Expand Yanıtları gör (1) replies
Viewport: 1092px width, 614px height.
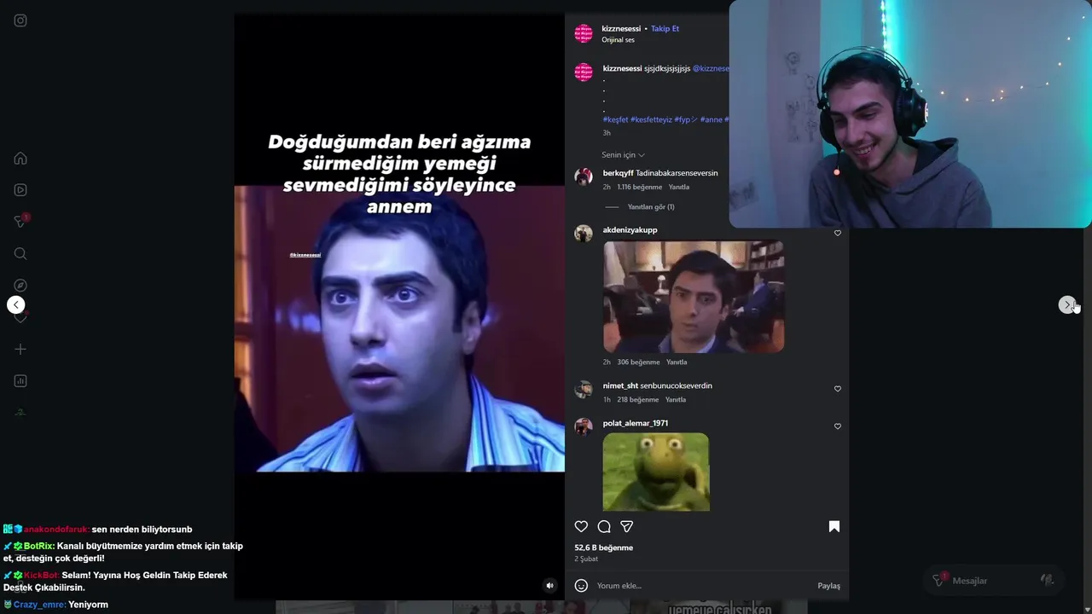[x=651, y=207]
